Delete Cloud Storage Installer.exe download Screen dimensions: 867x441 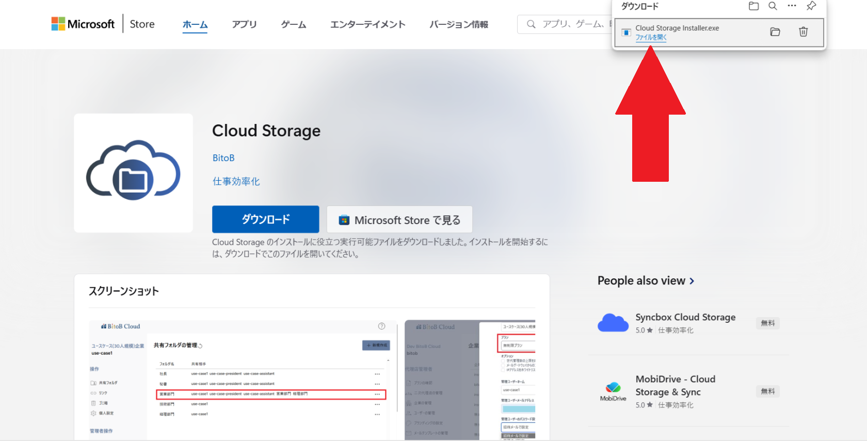[x=804, y=32]
